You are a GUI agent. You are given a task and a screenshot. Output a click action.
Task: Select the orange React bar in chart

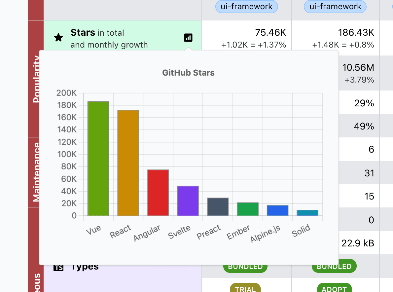tap(128, 163)
